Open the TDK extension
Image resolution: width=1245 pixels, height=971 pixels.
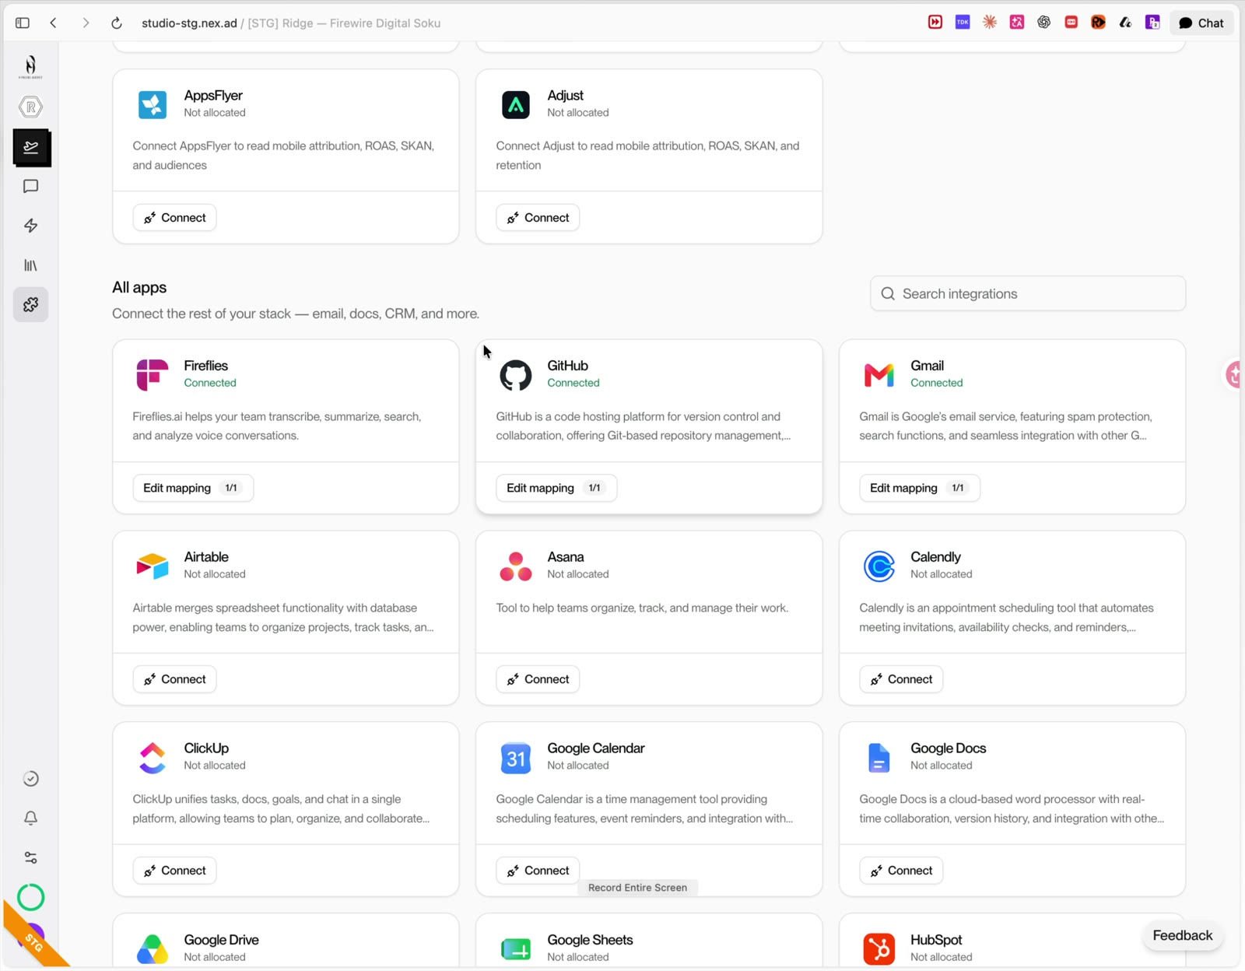pos(963,23)
